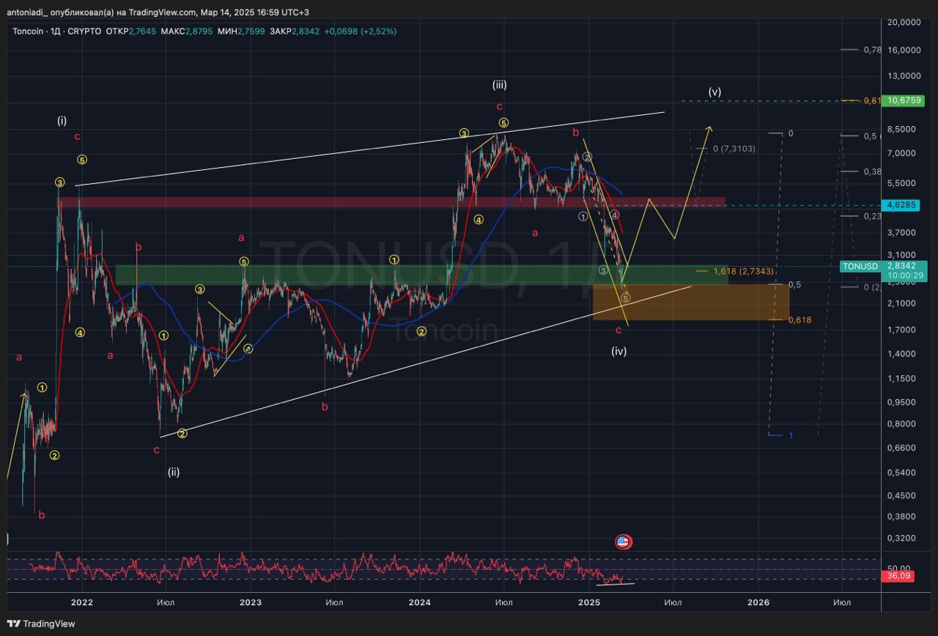
Task: Click the orange 0,618 Fibonacci level label
Action: 799,320
